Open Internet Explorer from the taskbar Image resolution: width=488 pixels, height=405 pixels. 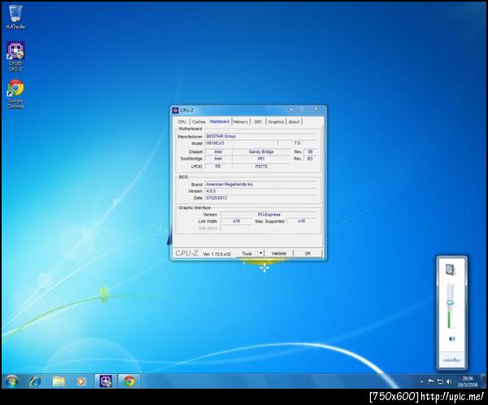[x=35, y=381]
